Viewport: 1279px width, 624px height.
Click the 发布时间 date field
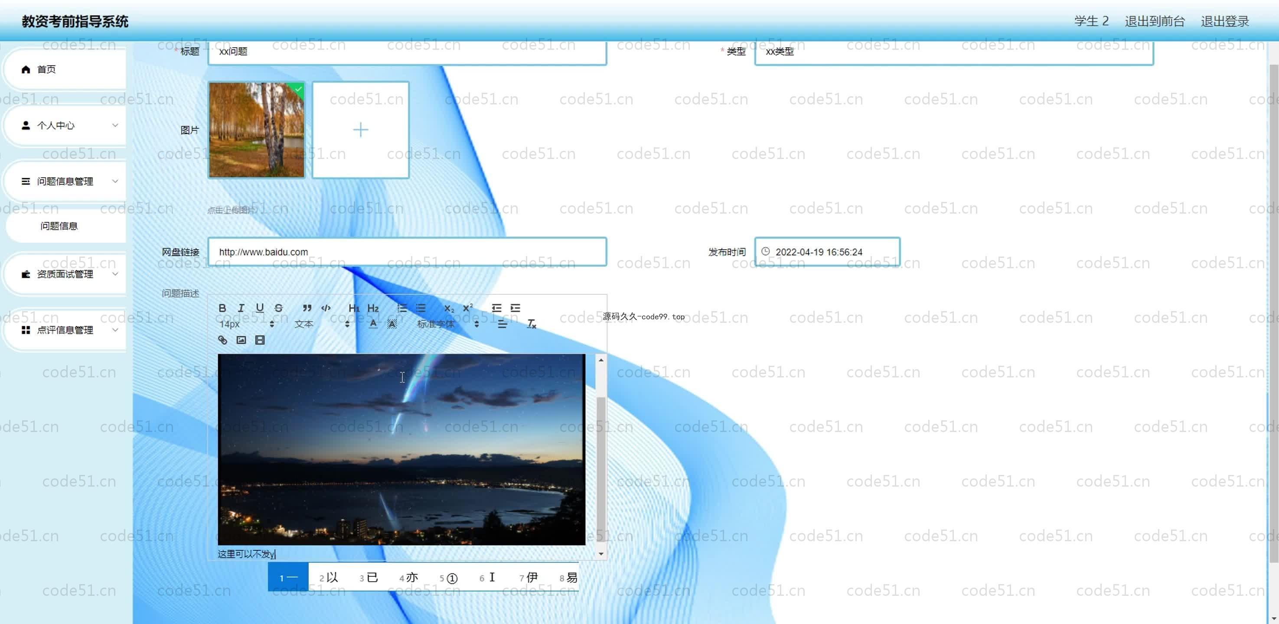tap(827, 252)
